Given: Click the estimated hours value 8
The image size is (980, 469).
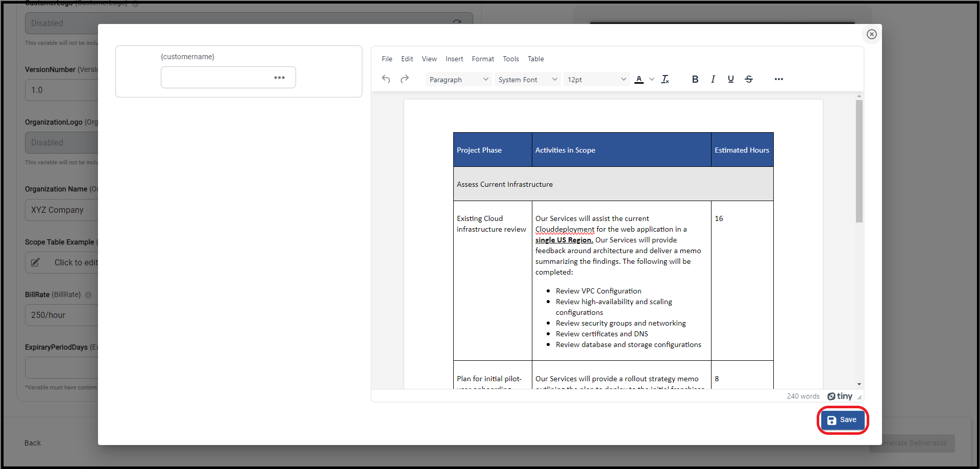Looking at the screenshot, I should tap(717, 379).
